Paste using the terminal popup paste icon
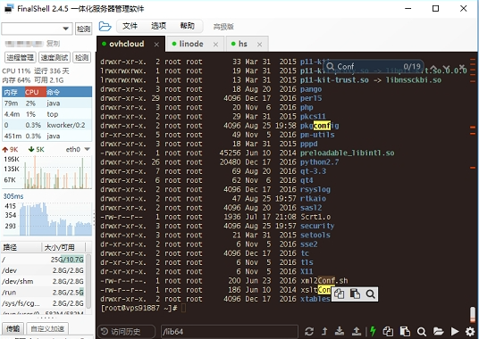 pos(355,294)
